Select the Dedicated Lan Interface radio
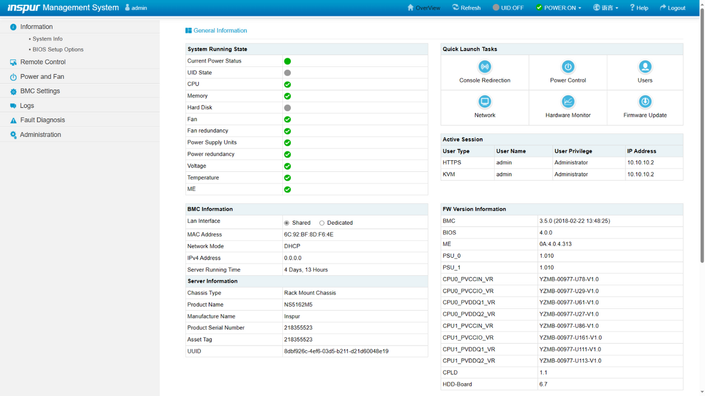 322,223
